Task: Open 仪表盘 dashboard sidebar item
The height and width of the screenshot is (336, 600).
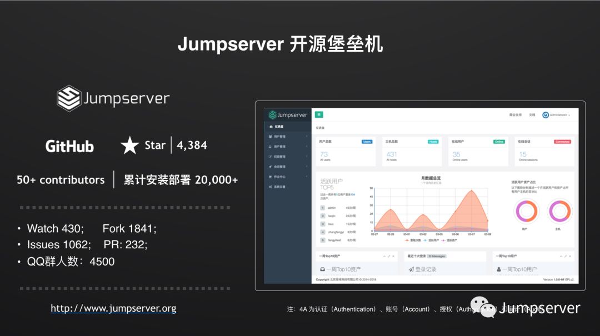Action: click(287, 126)
